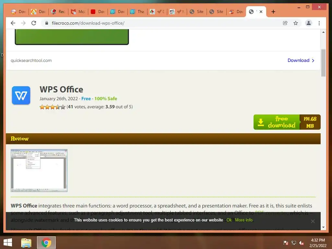
Task: Open the Windows Start menu
Action: (8, 243)
